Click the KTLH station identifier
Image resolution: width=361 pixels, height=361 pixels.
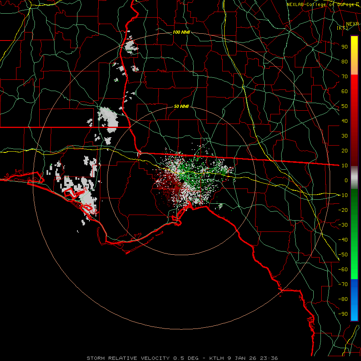click(x=217, y=358)
